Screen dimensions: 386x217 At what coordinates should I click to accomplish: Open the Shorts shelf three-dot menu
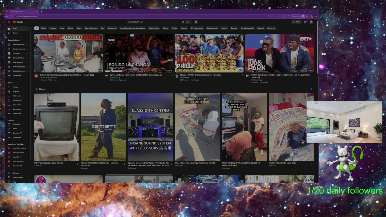point(312,89)
